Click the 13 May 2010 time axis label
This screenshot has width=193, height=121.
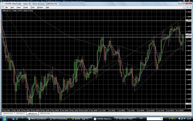pos(6,110)
